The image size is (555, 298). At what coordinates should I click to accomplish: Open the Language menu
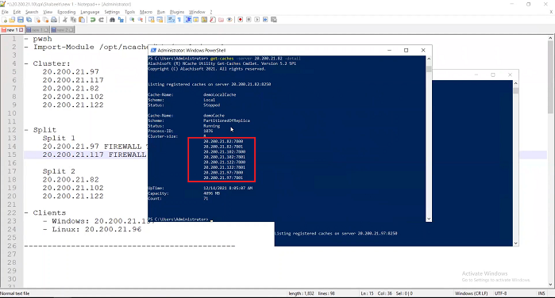tap(90, 12)
